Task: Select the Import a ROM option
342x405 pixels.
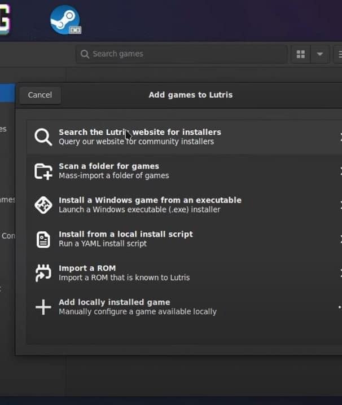Action: pos(184,273)
